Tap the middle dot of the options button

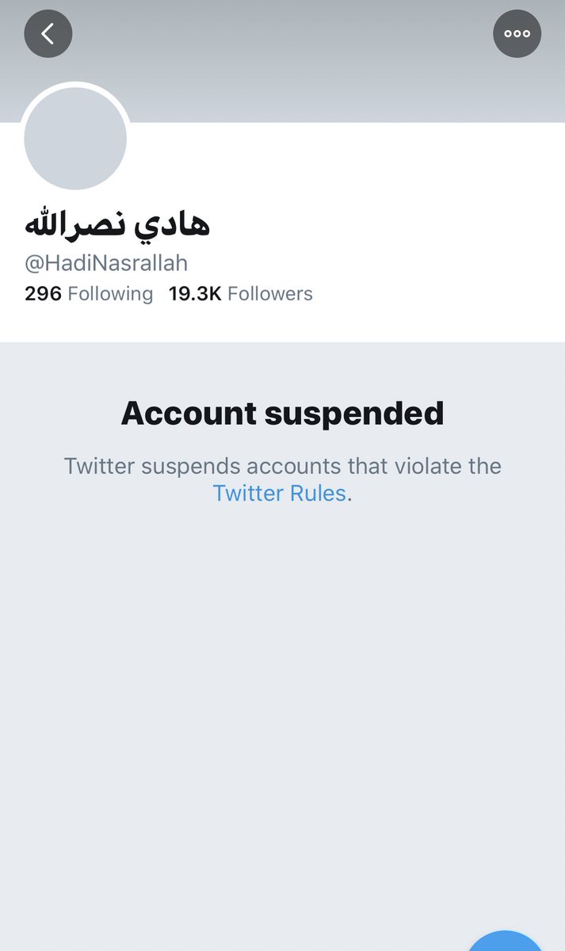coord(517,33)
